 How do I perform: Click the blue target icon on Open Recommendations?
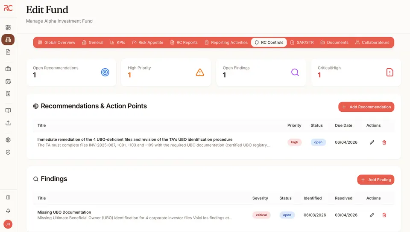105,72
